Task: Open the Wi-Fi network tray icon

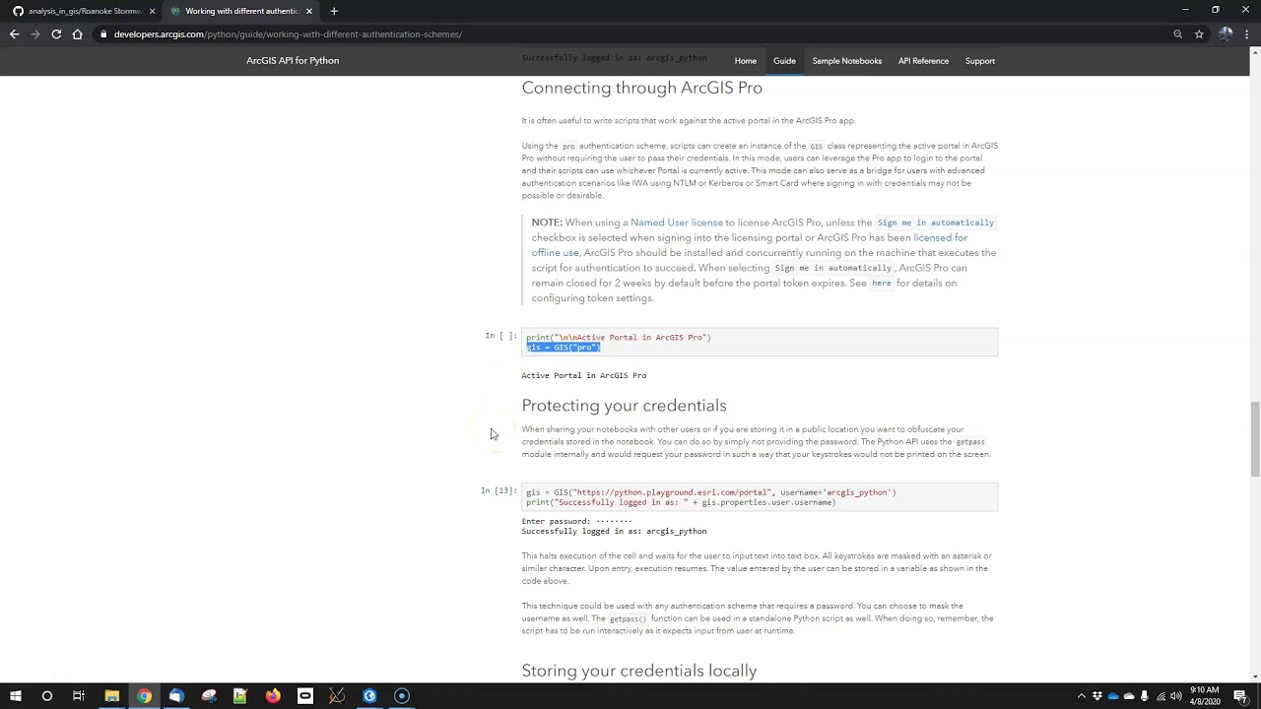Action: pyautogui.click(x=1161, y=696)
